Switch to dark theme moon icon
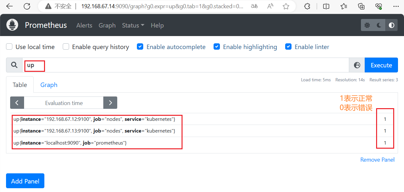This screenshot has height=192, width=404. [379, 25]
